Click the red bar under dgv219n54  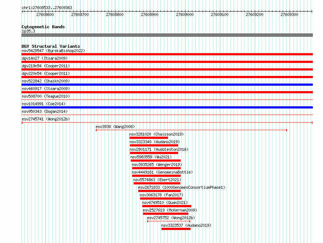(167, 69)
